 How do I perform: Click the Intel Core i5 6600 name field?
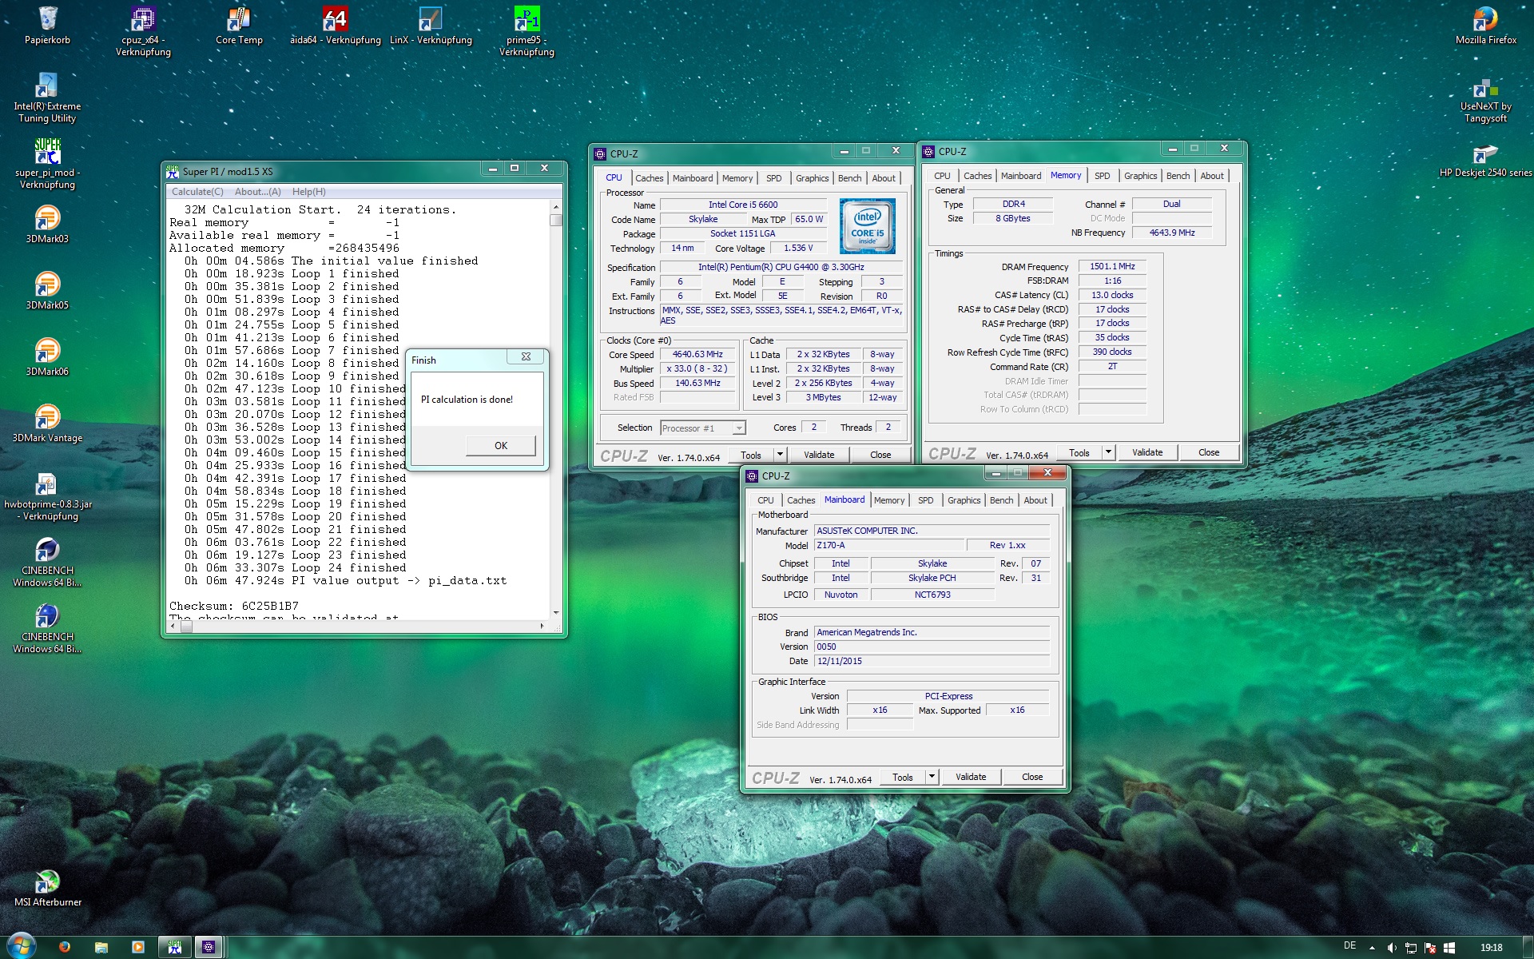(743, 205)
